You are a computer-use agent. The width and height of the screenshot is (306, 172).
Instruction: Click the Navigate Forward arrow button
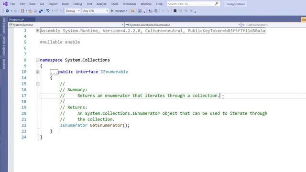click(x=15, y=11)
